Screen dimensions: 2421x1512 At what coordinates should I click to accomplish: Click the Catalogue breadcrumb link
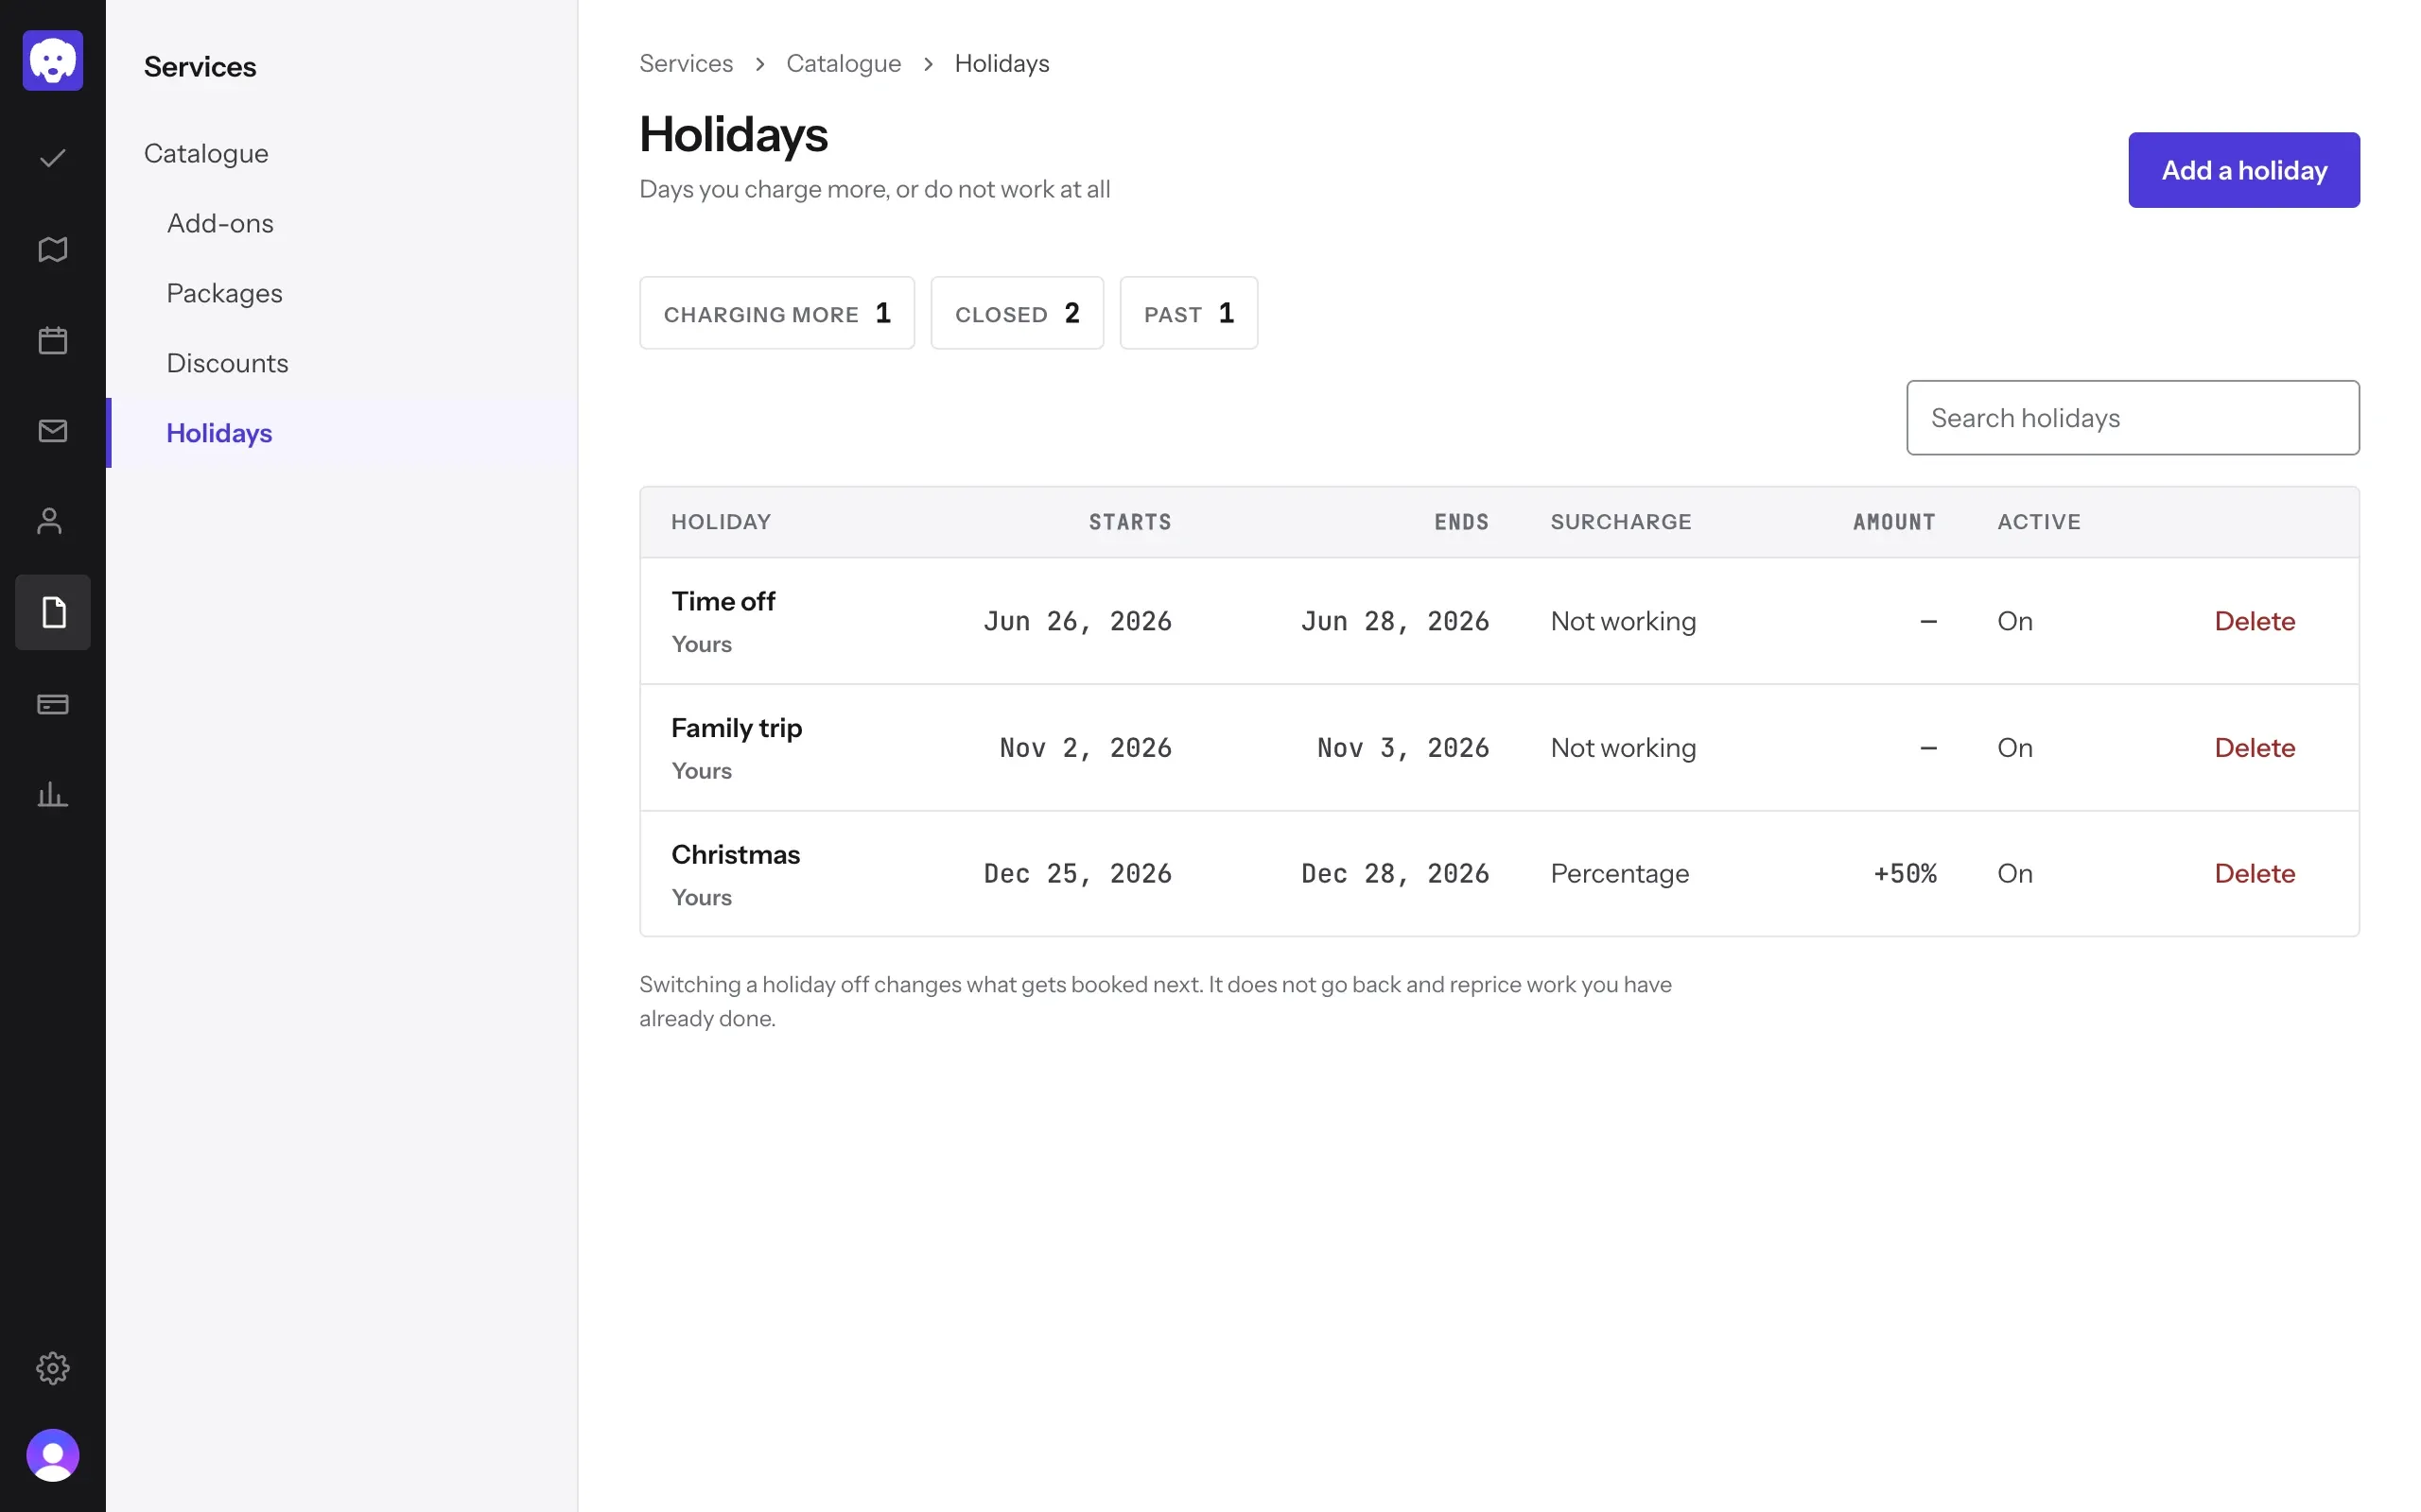pyautogui.click(x=844, y=63)
